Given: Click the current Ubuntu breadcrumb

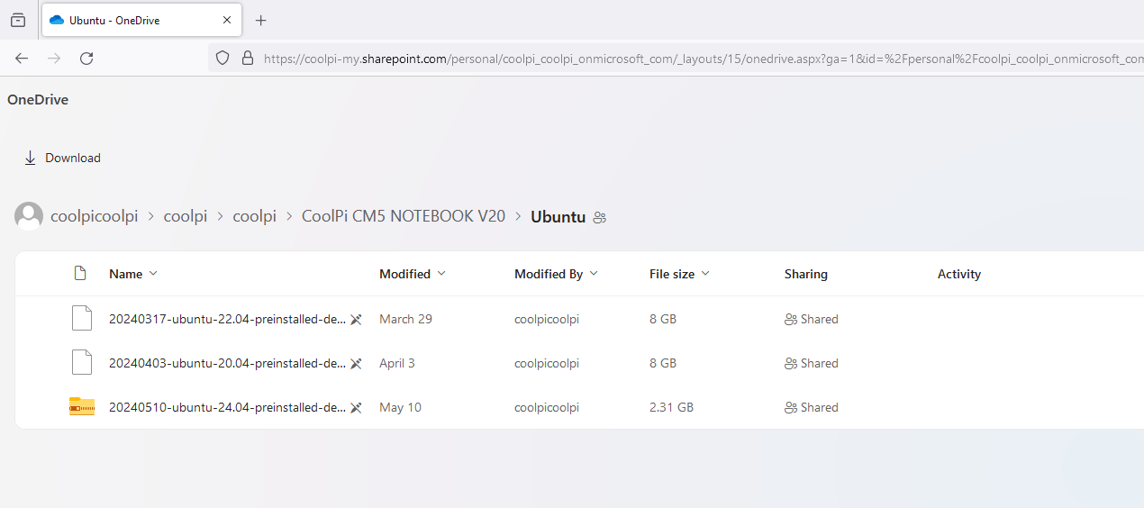Looking at the screenshot, I should point(558,216).
